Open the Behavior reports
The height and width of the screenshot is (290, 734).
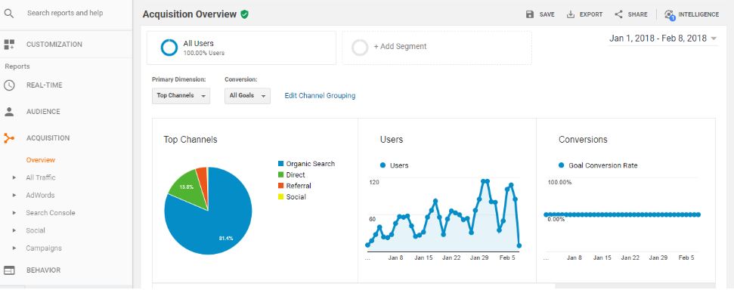click(x=44, y=270)
